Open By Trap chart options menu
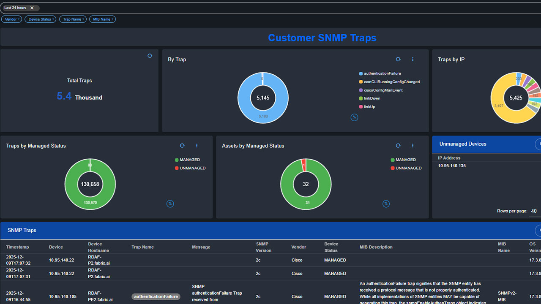Screen dimensions: 541x304 pyautogui.click(x=413, y=60)
